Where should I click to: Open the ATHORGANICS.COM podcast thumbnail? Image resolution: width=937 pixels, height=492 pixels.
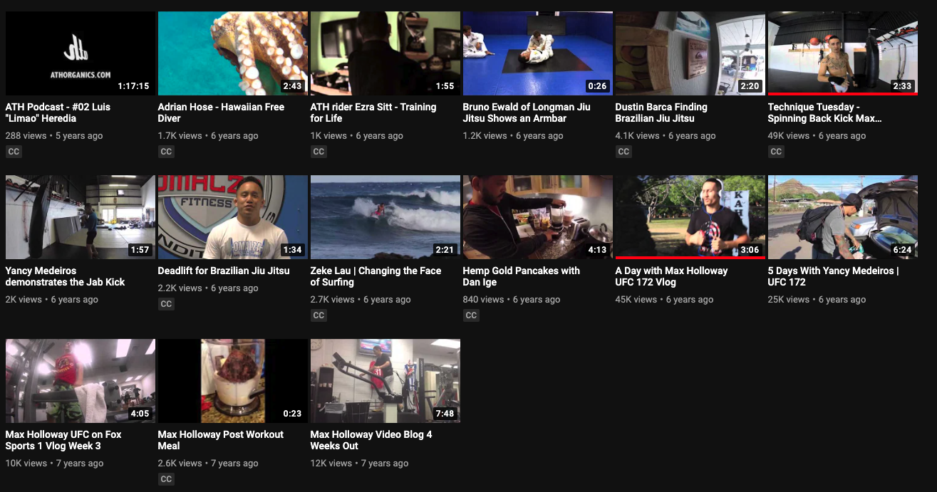(81, 53)
